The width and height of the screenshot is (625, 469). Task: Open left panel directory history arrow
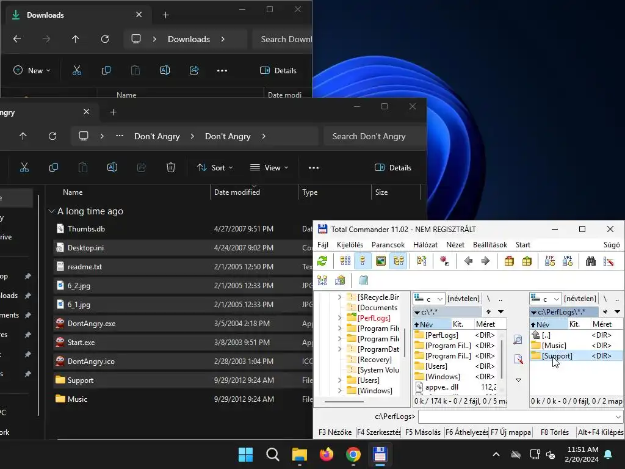click(x=501, y=312)
